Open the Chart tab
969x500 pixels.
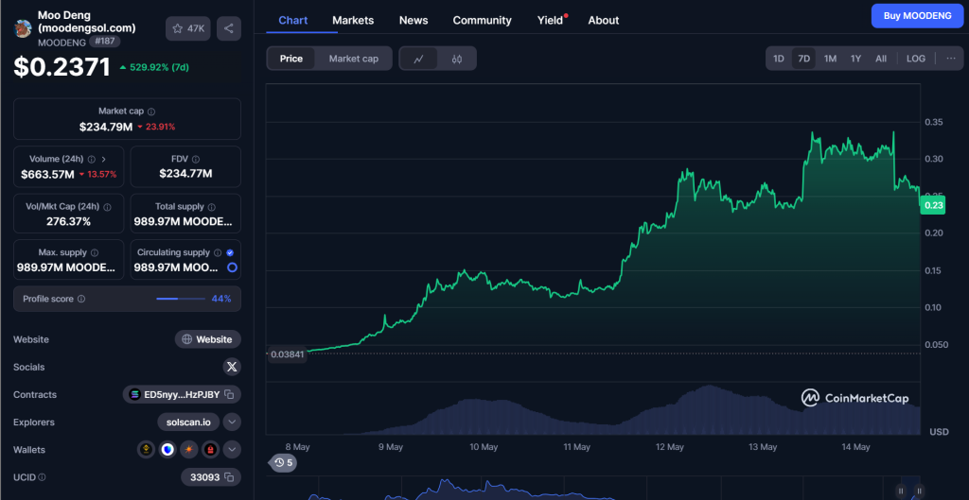pyautogui.click(x=293, y=21)
